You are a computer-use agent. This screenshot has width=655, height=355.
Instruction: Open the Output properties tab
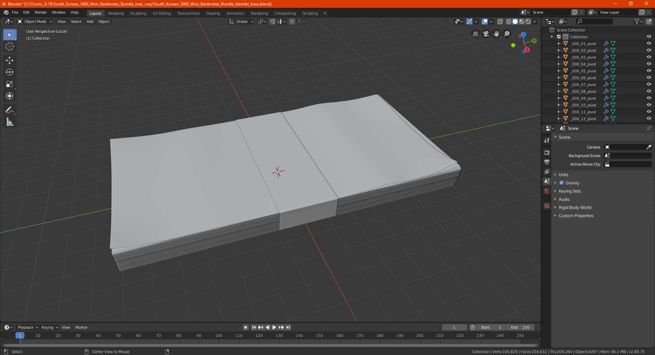click(547, 162)
